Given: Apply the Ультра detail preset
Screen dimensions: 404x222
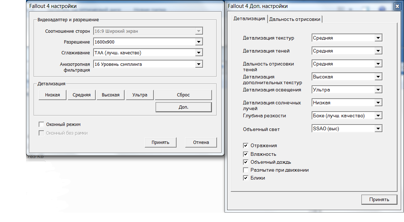Looking at the screenshot, I should tap(140, 95).
